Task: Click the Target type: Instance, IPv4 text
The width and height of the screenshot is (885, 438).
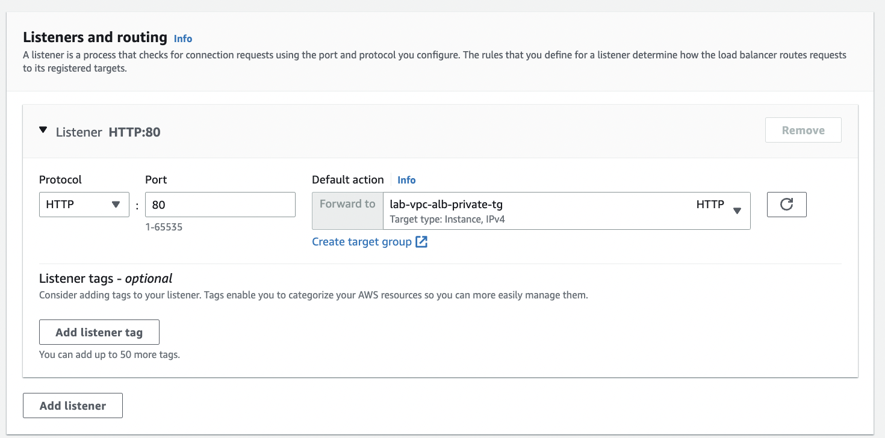Action: 447,220
